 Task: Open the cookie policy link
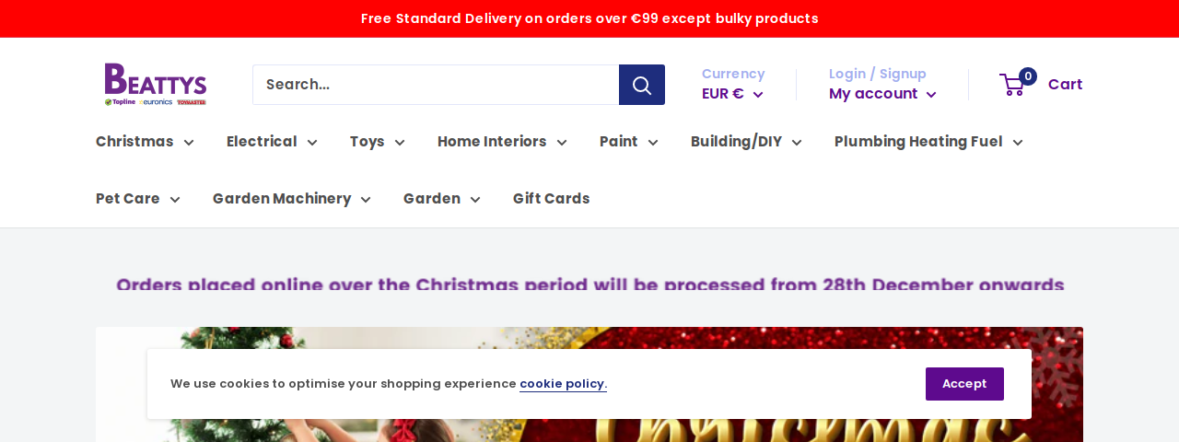(562, 384)
